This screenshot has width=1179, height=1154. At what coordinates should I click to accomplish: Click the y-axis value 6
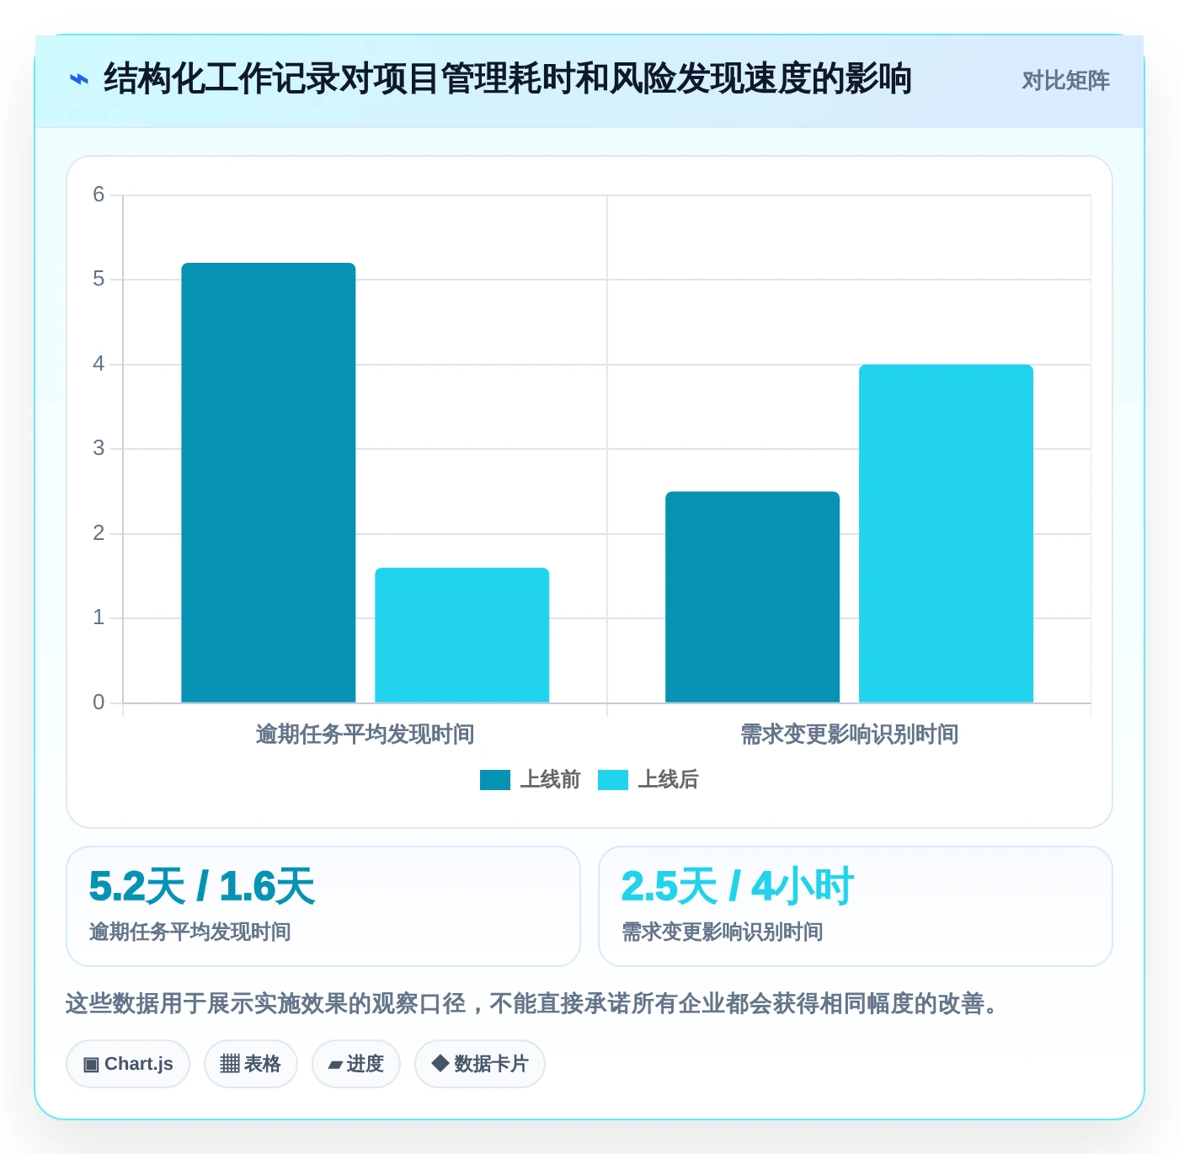pyautogui.click(x=99, y=195)
